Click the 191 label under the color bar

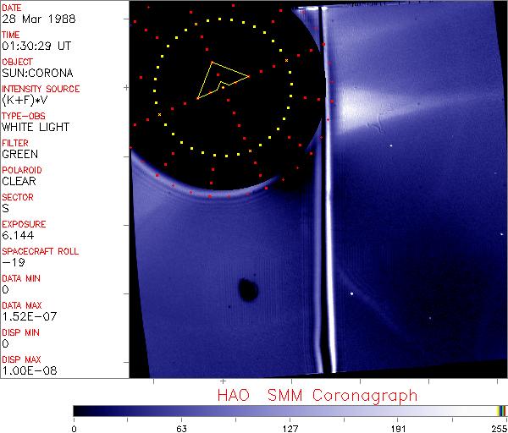(x=398, y=427)
